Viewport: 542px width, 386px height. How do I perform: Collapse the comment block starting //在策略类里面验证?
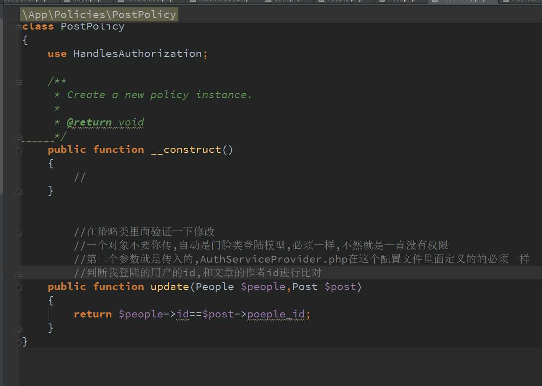[x=19, y=233]
